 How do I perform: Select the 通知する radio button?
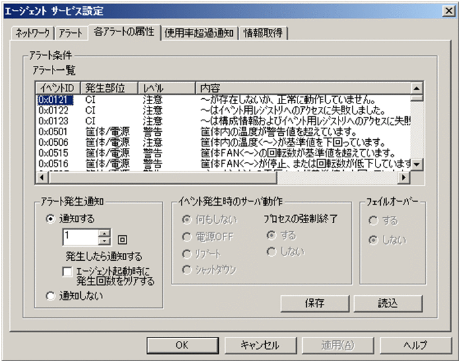[x=71, y=219]
